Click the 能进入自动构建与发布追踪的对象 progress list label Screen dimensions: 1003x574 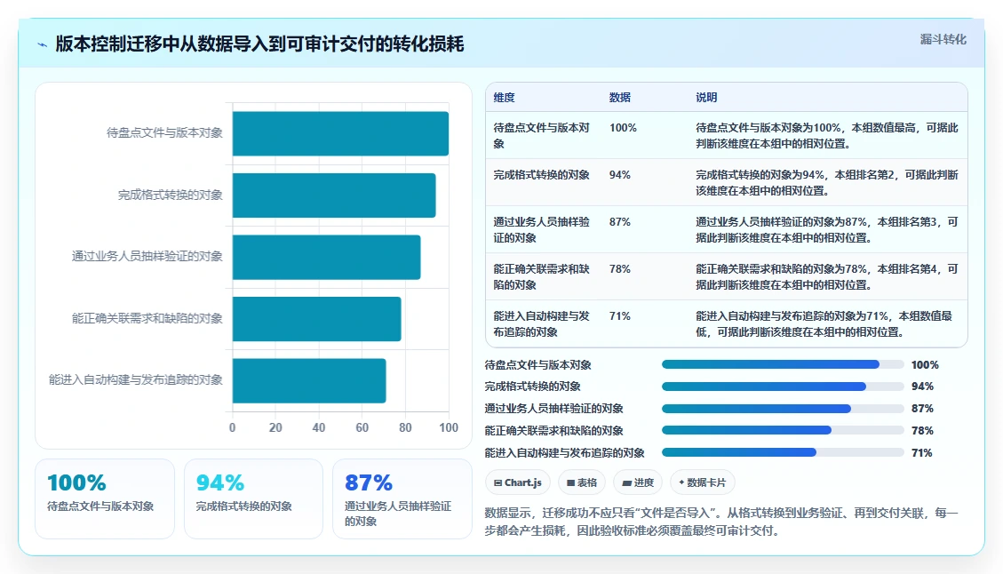565,452
